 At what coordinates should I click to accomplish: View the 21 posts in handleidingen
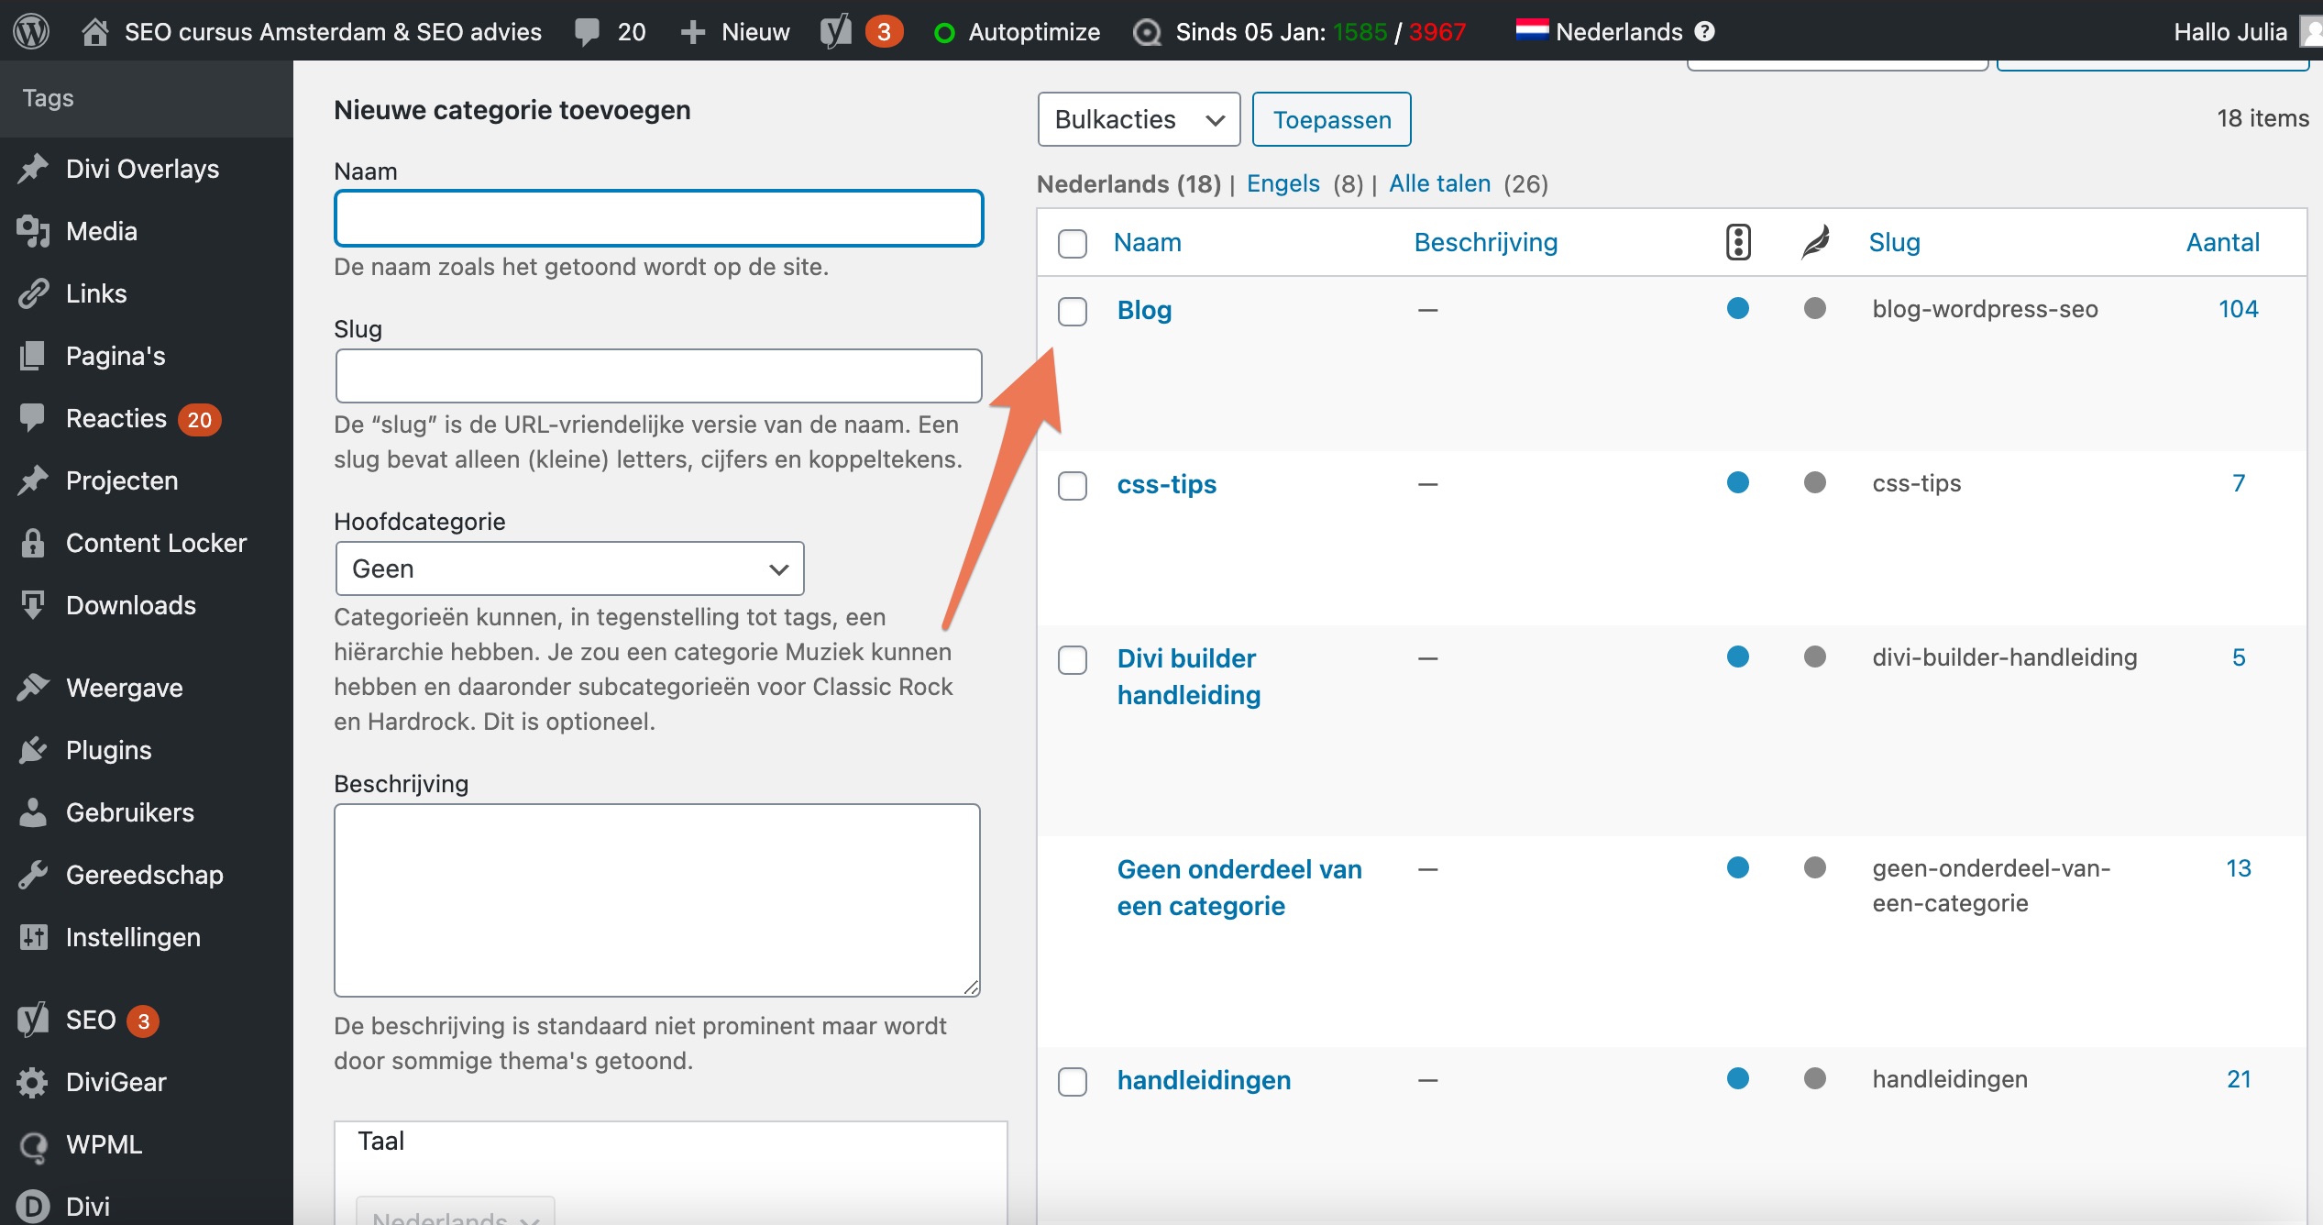(x=2239, y=1079)
